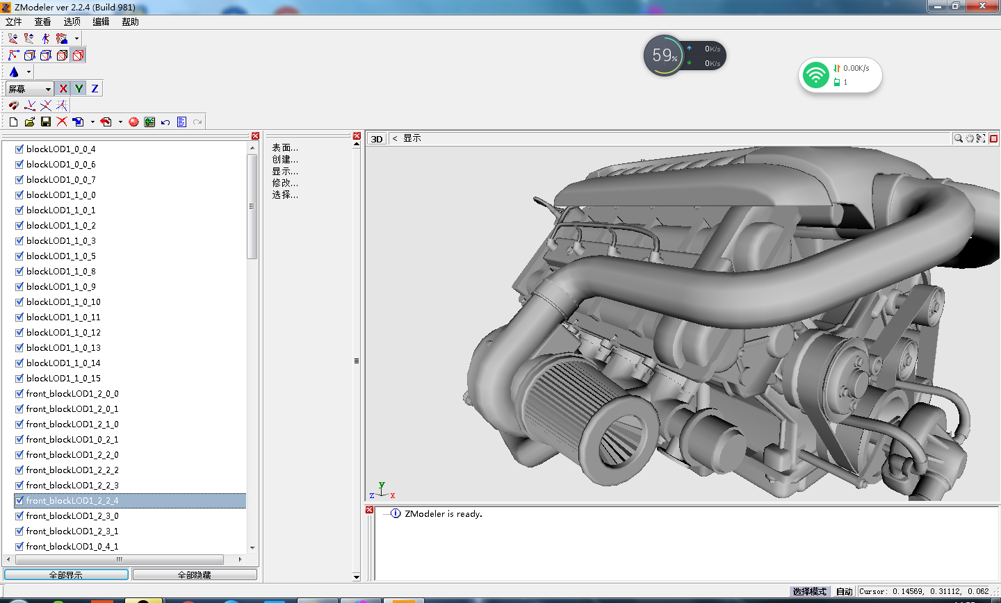Click the 全部显示 button
Image resolution: width=1001 pixels, height=603 pixels.
click(66, 575)
